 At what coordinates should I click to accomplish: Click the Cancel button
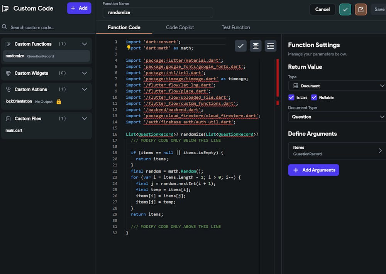322,10
